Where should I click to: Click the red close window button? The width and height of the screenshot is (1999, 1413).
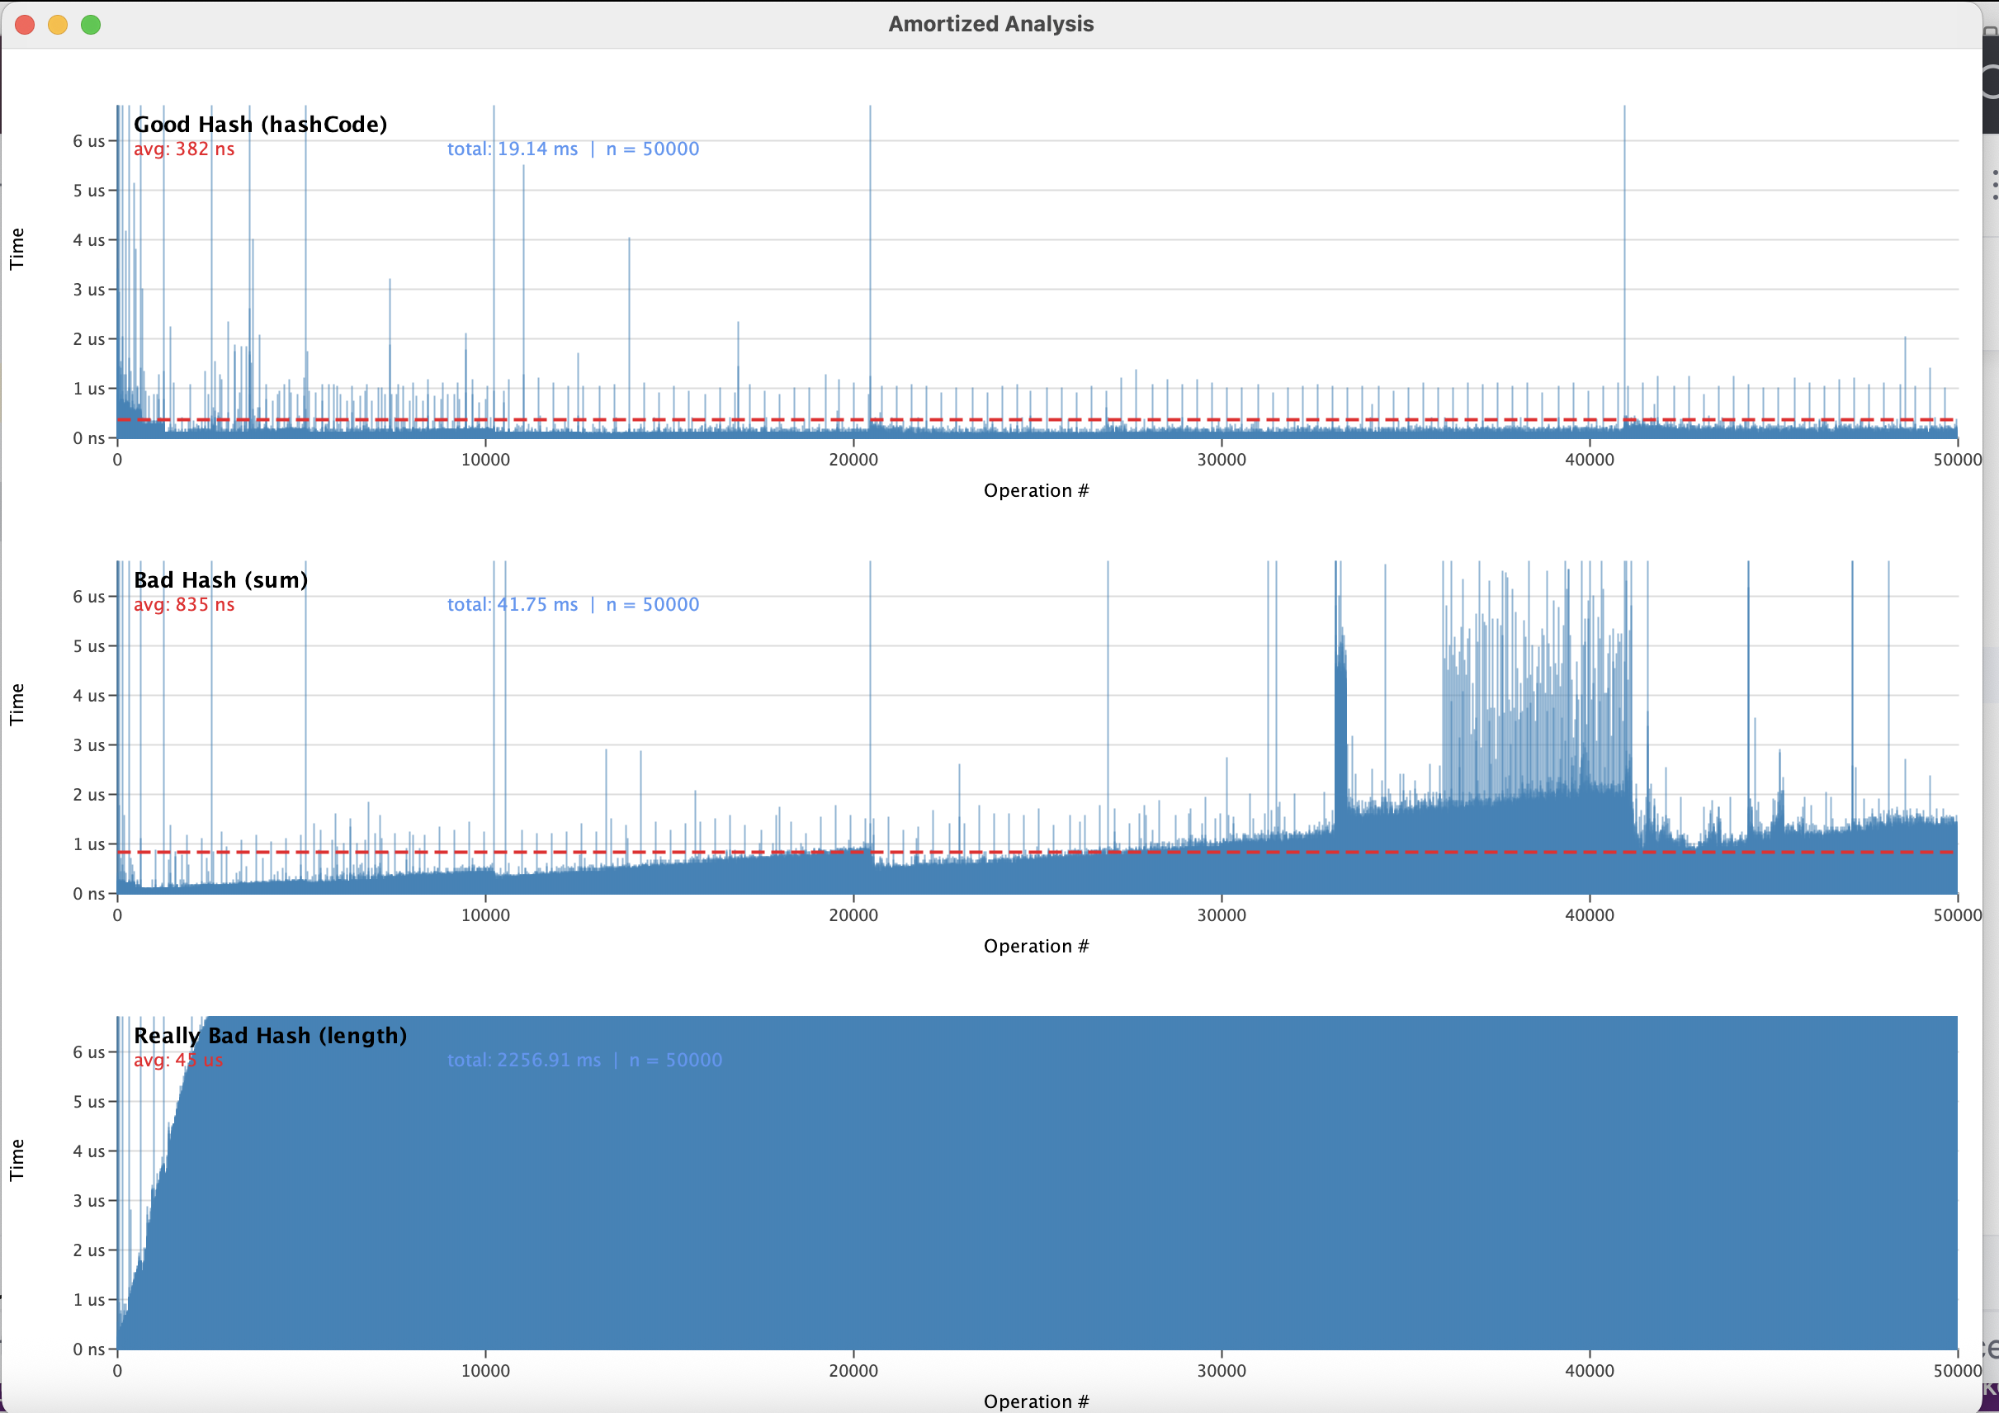pyautogui.click(x=25, y=25)
